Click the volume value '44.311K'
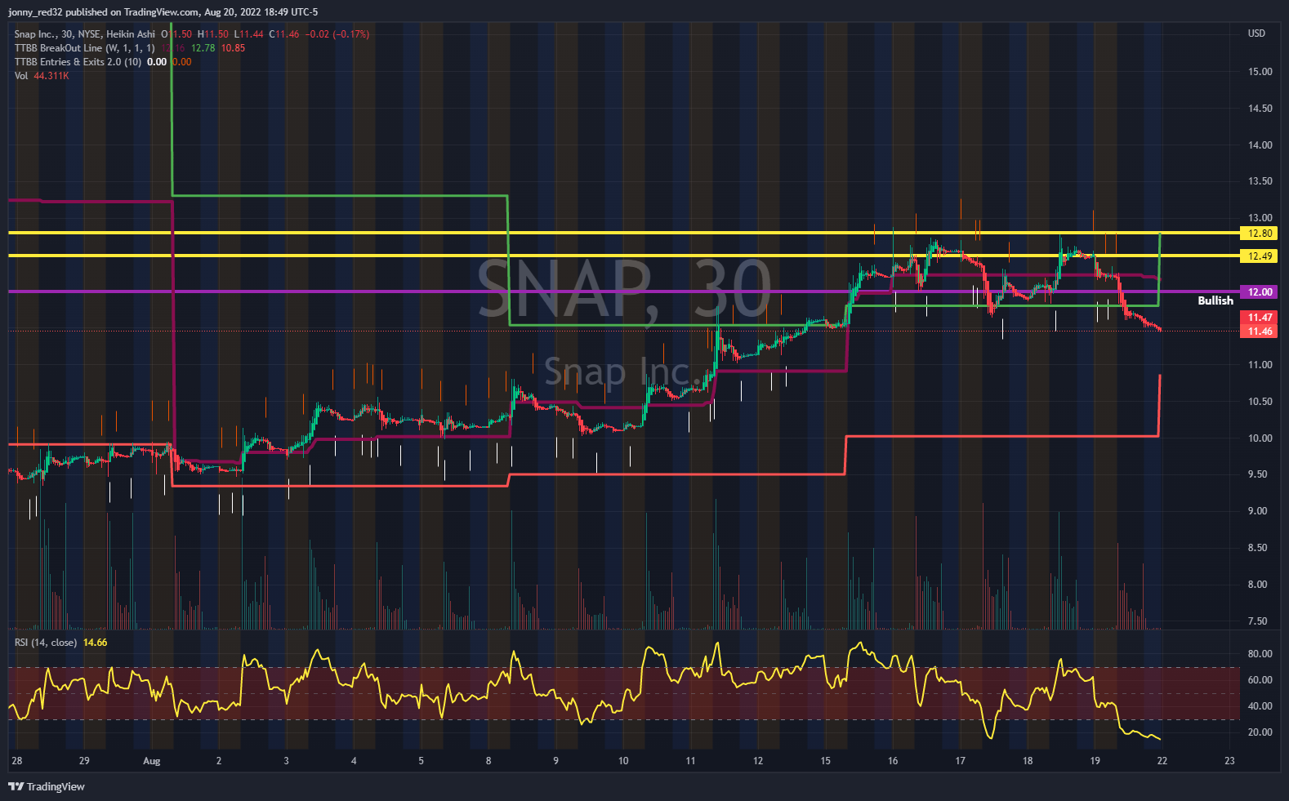 coord(51,76)
